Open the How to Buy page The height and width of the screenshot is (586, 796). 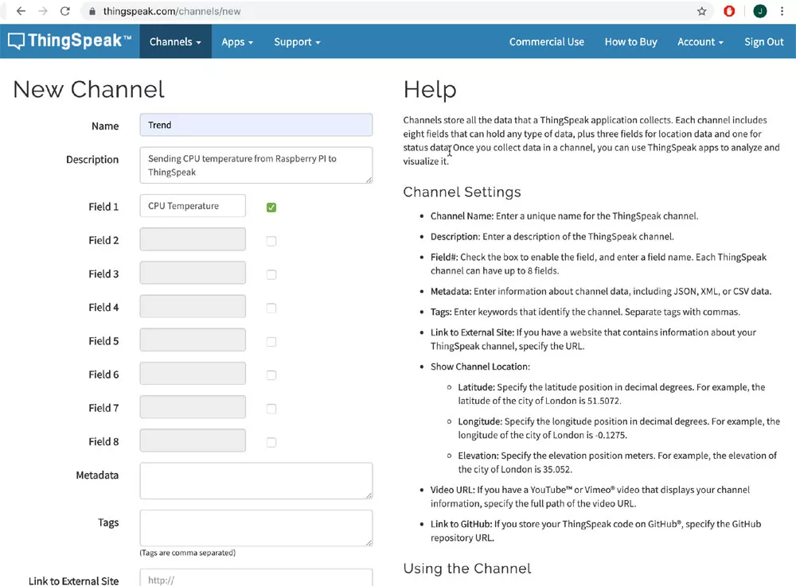[630, 42]
